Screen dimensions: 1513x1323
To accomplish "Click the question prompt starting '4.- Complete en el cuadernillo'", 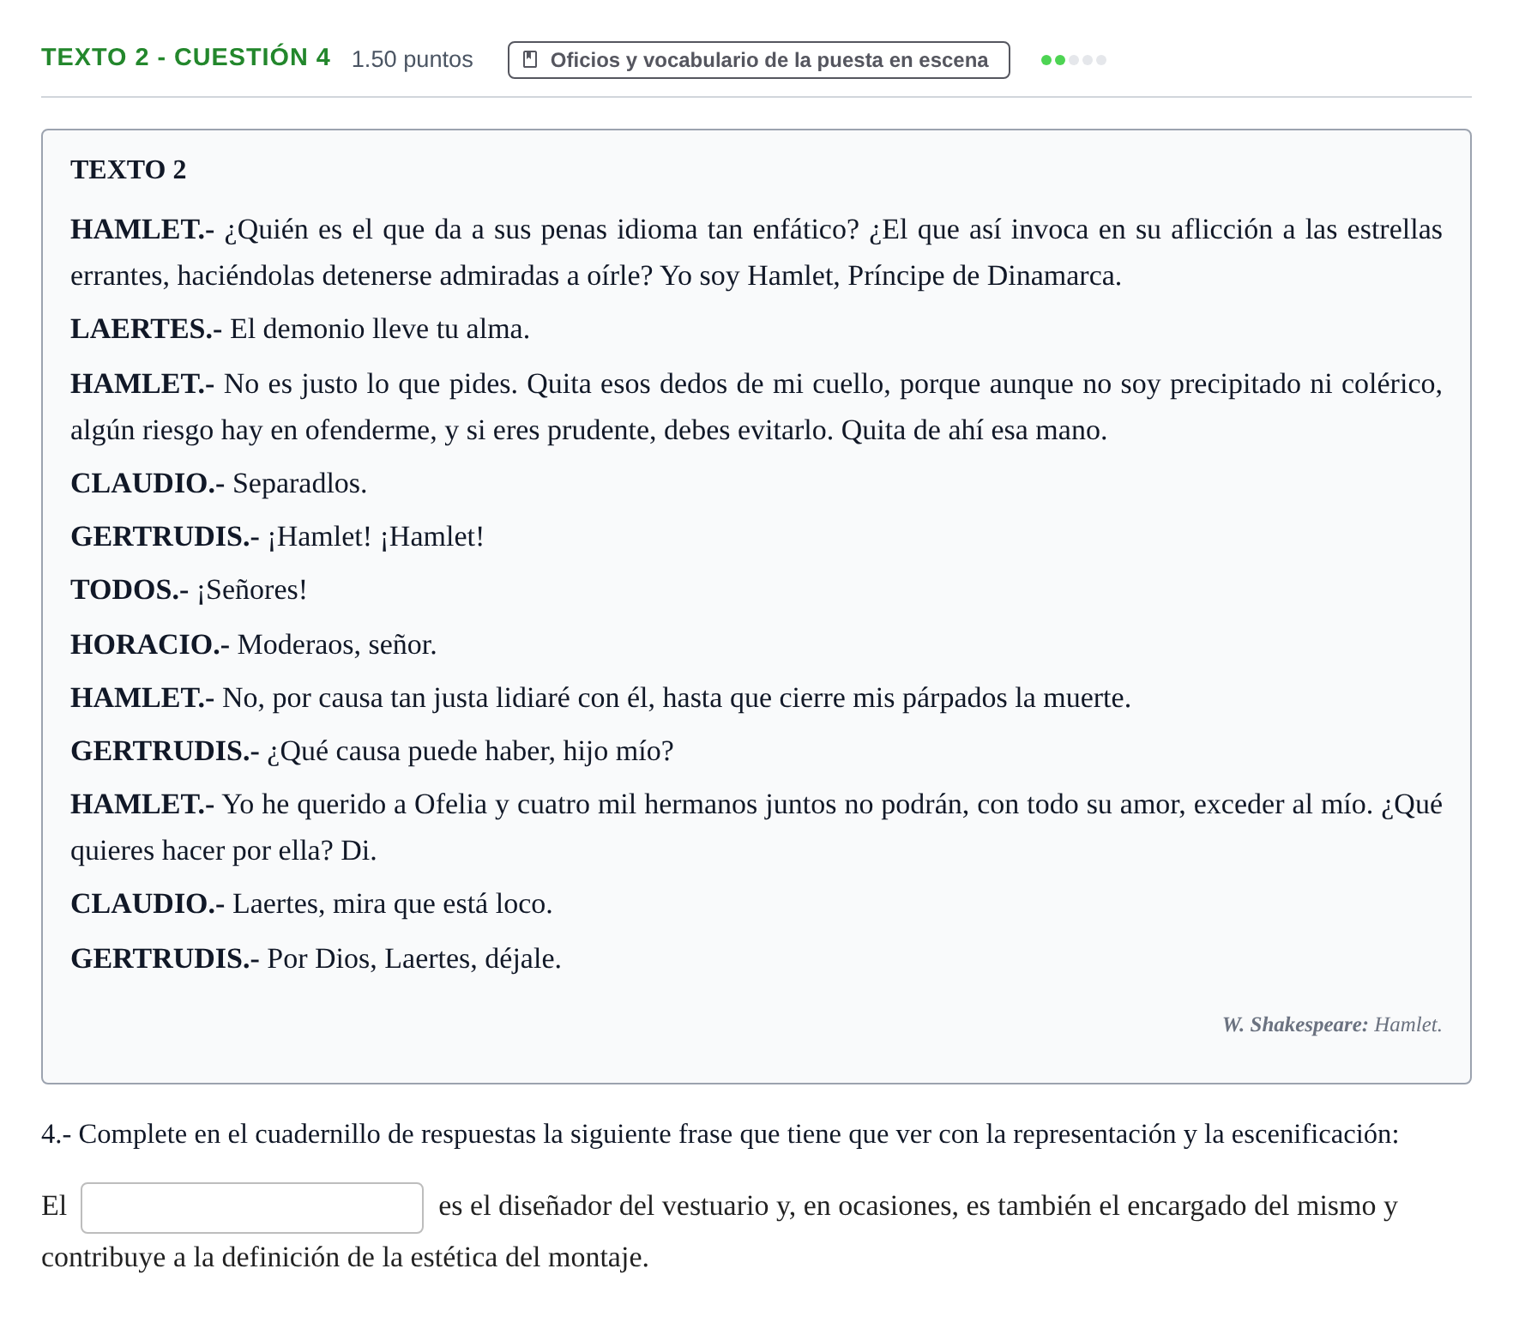I will [720, 1134].
